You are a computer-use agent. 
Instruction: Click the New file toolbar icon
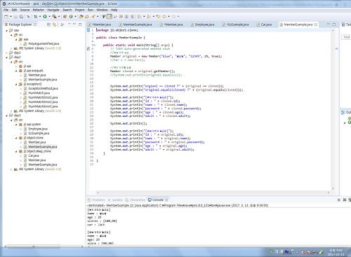click(6, 16)
